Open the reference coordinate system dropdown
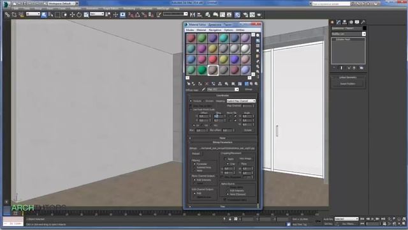 tap(97, 14)
